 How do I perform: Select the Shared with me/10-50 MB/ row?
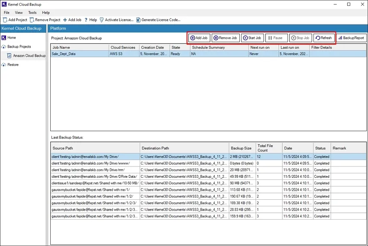point(208,183)
